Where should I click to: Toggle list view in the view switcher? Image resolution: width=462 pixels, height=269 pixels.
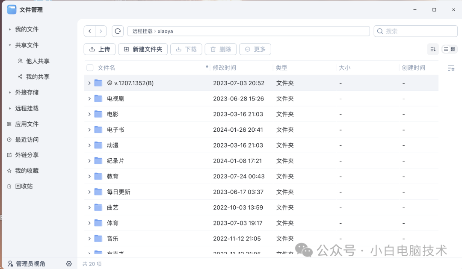click(x=445, y=49)
